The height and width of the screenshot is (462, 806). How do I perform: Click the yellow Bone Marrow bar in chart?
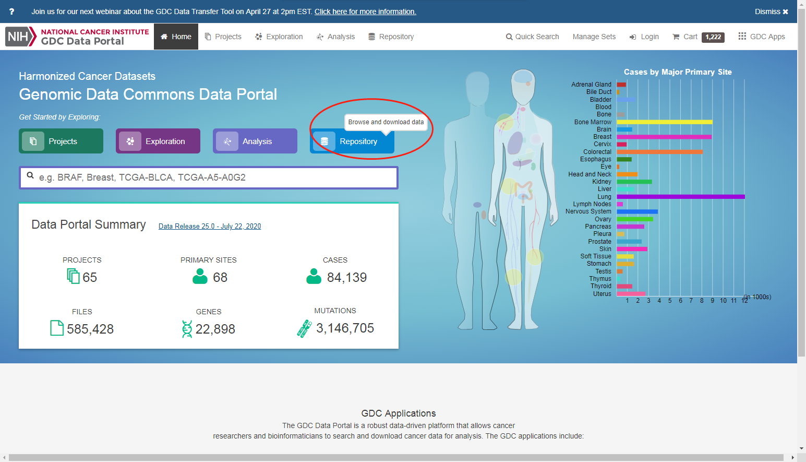(664, 122)
